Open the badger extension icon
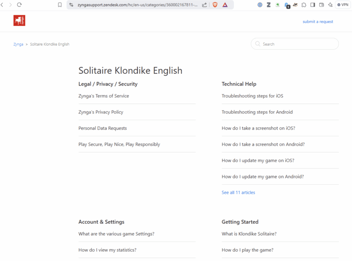Screen dimensions: 352x261 (x=295, y=5)
